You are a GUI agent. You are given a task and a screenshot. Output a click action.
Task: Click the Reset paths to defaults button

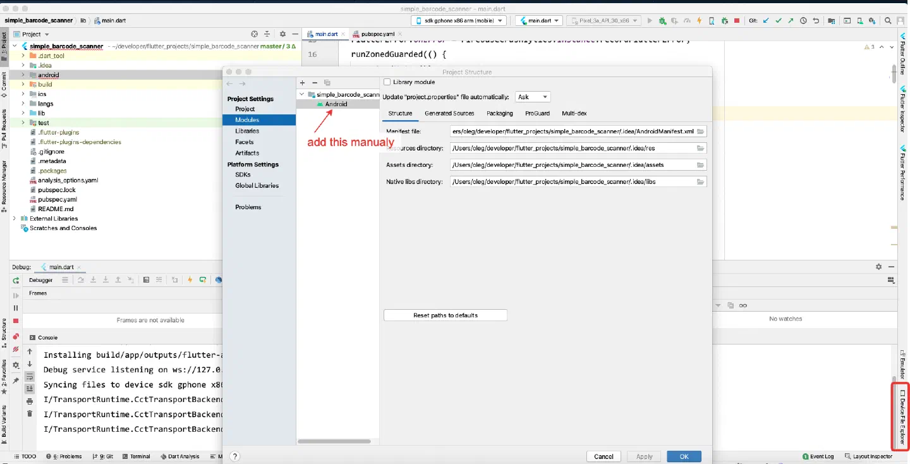coord(446,315)
